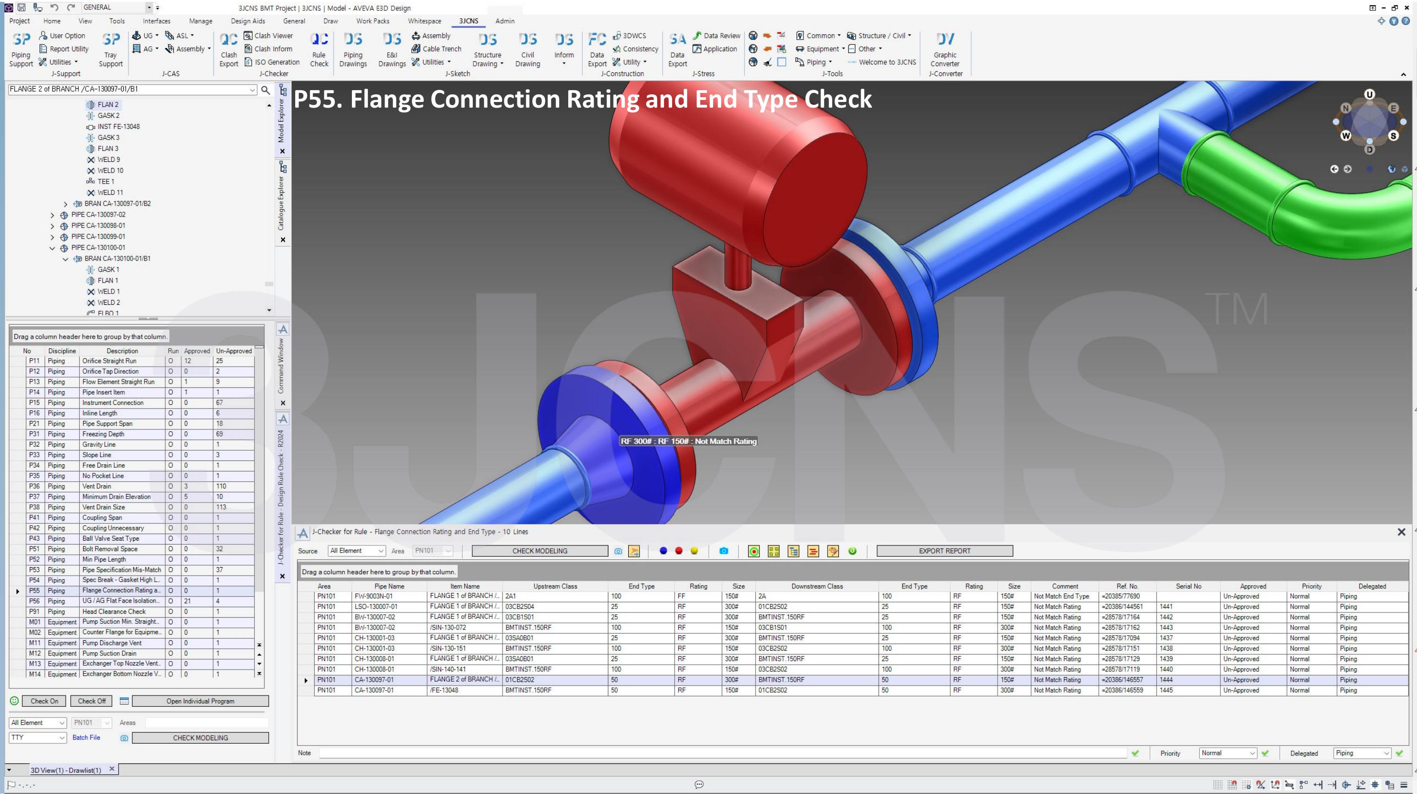
Task: Click the red lines list icon
Action: point(813,551)
